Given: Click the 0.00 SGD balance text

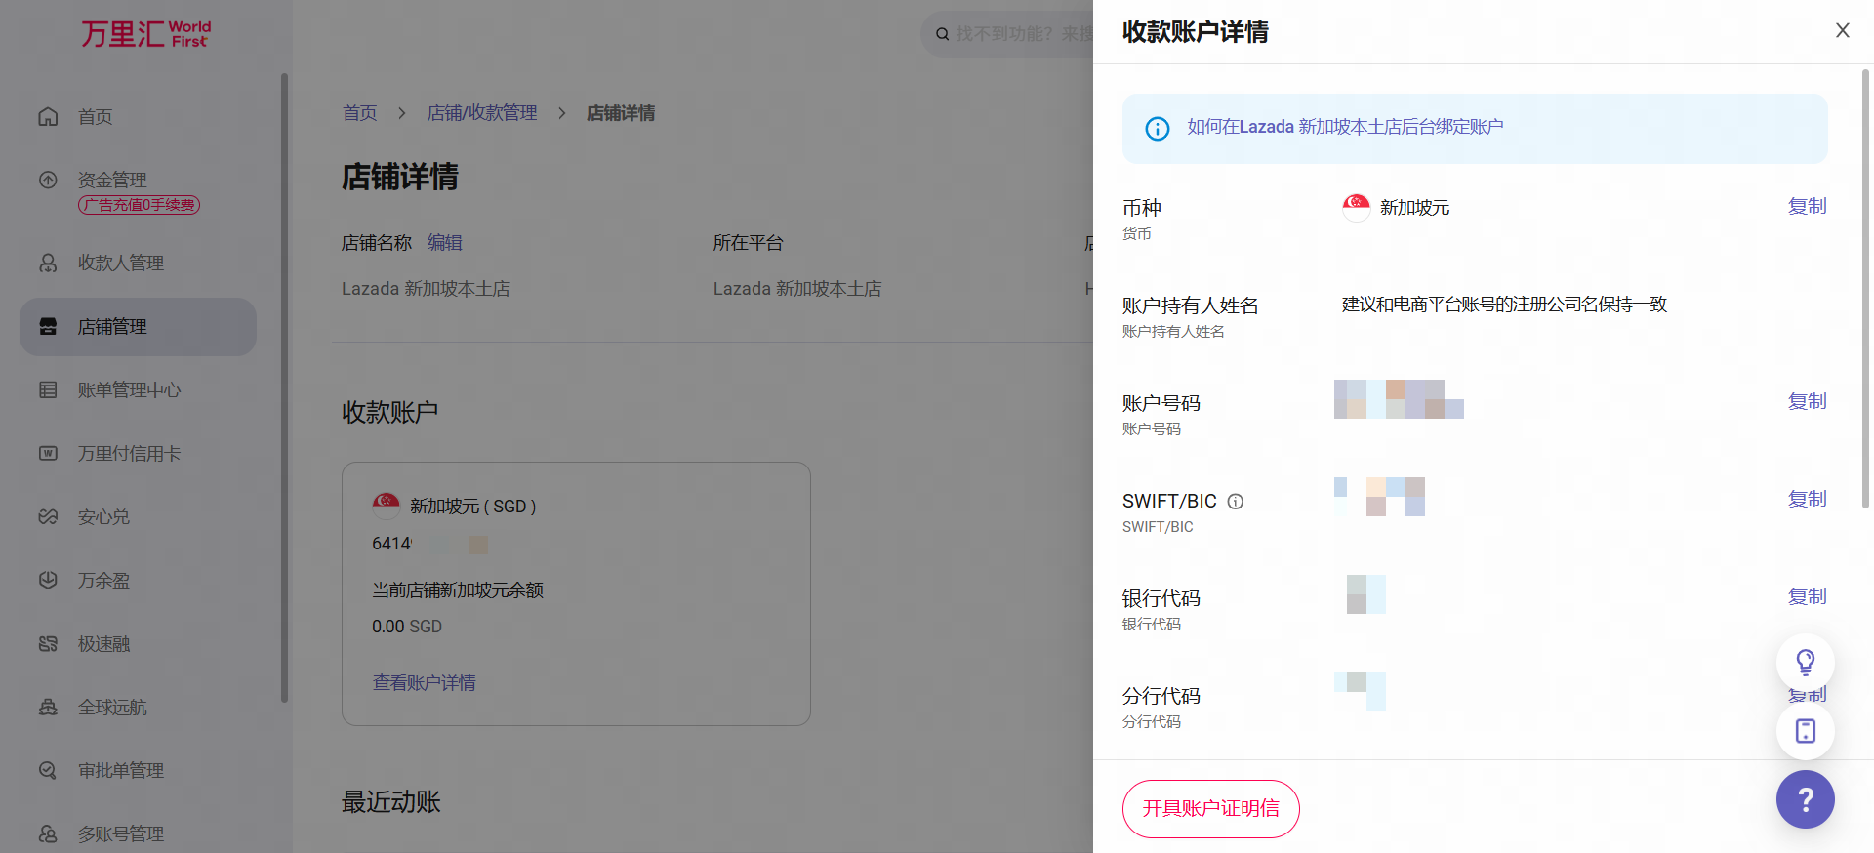Looking at the screenshot, I should tap(407, 627).
